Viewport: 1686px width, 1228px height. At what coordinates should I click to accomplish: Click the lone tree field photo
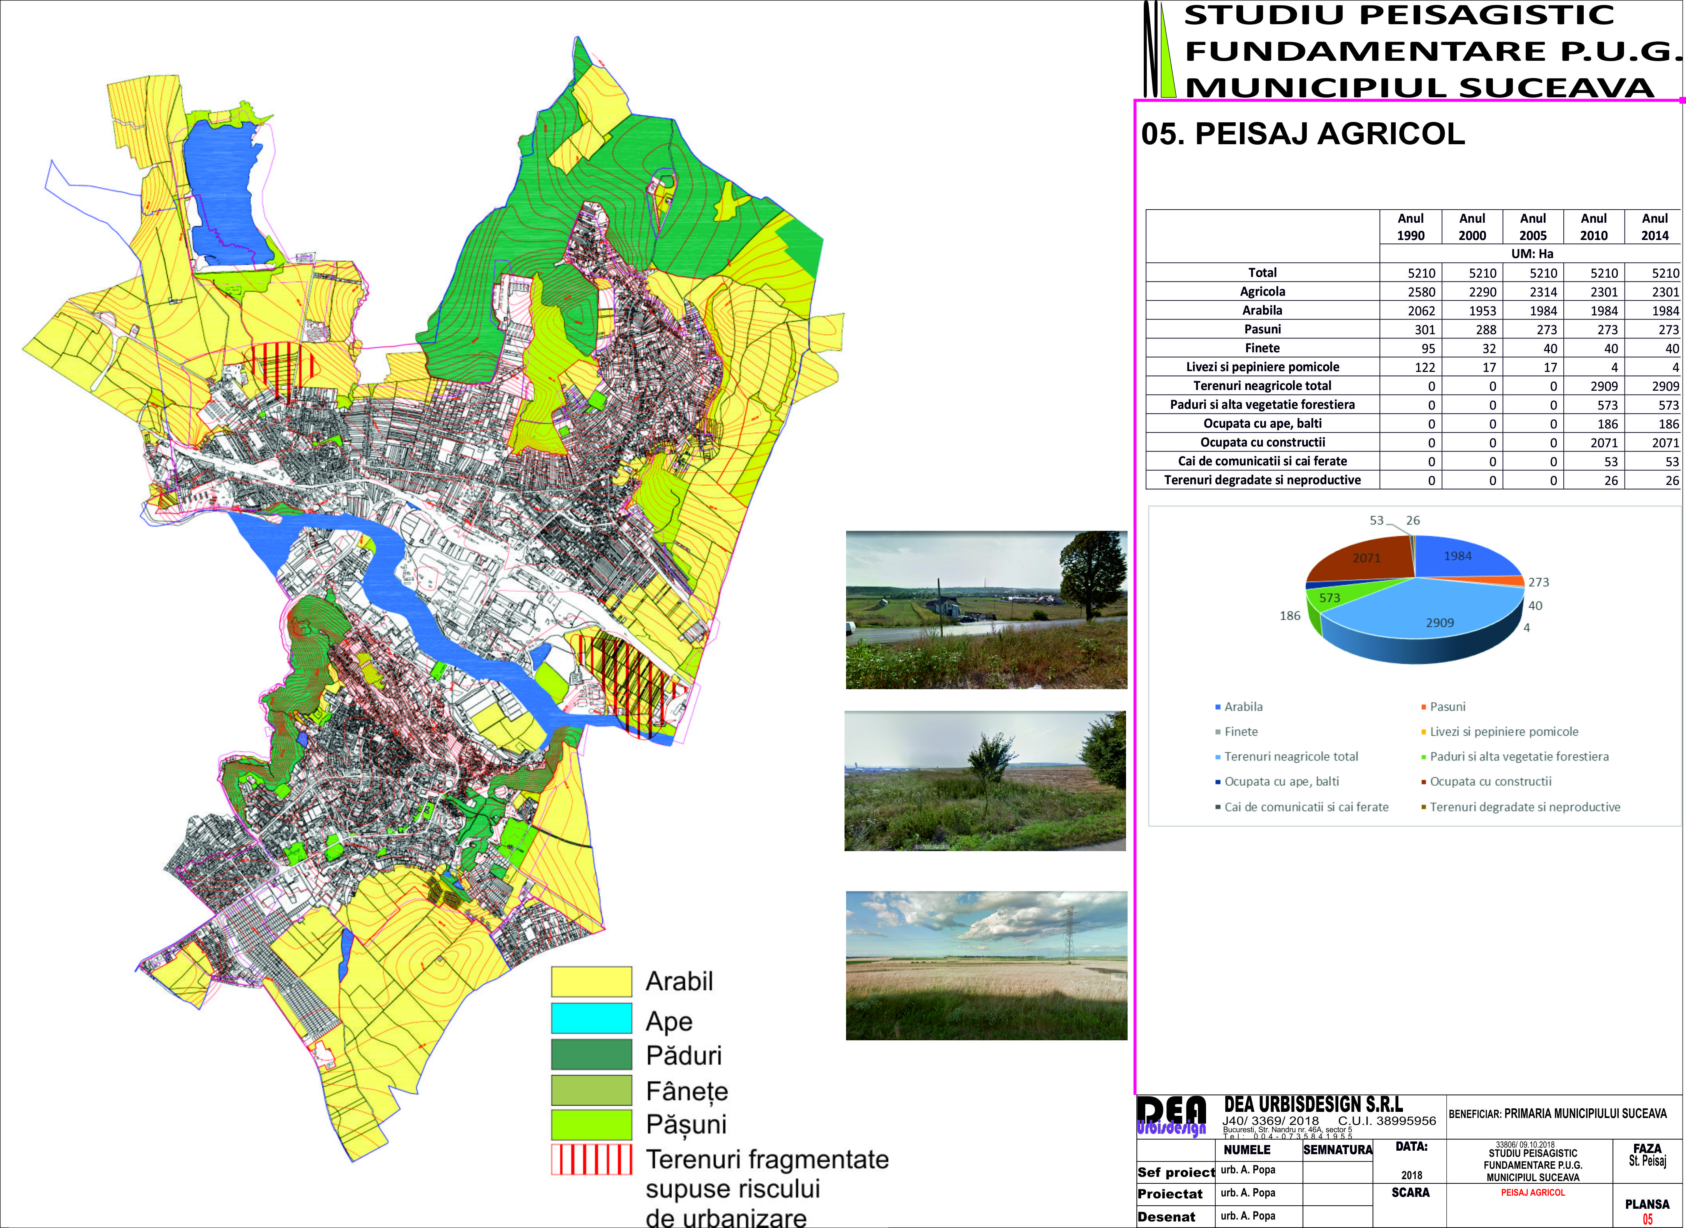pos(985,780)
